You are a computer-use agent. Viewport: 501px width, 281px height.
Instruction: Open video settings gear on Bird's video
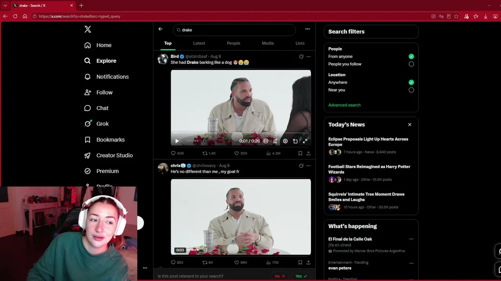point(285,141)
